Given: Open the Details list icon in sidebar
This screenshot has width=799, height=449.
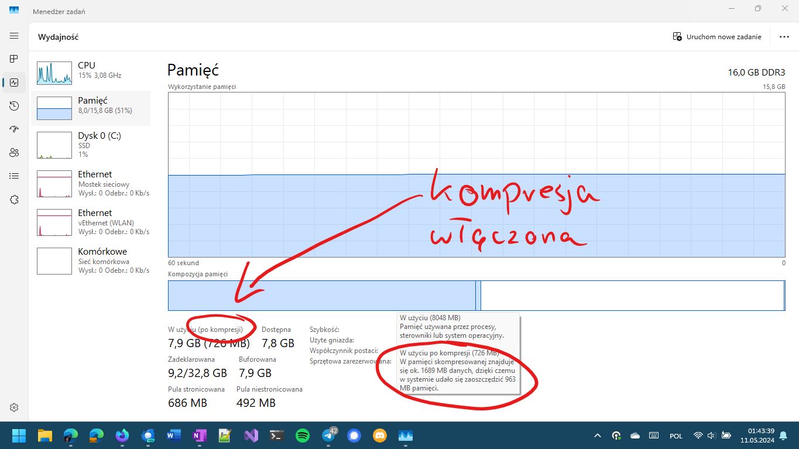Looking at the screenshot, I should (14, 176).
